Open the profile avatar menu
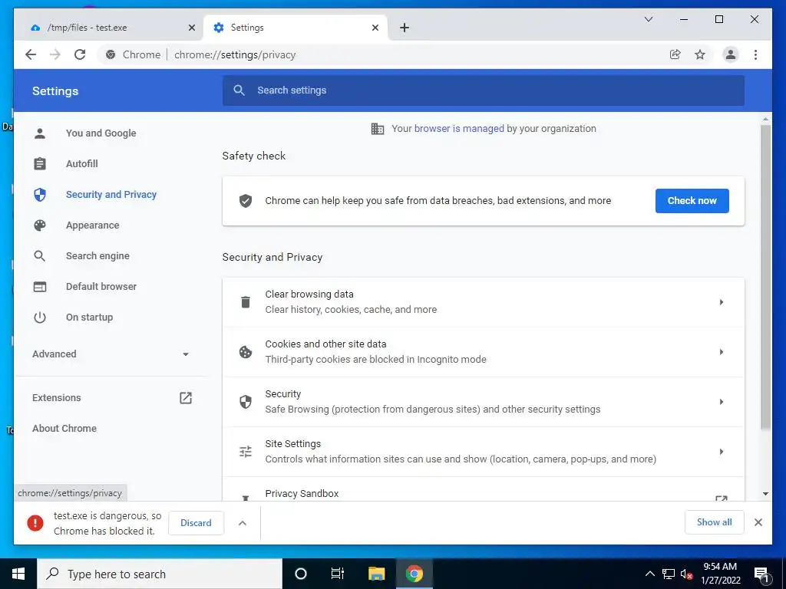The width and height of the screenshot is (786, 589). tap(731, 54)
